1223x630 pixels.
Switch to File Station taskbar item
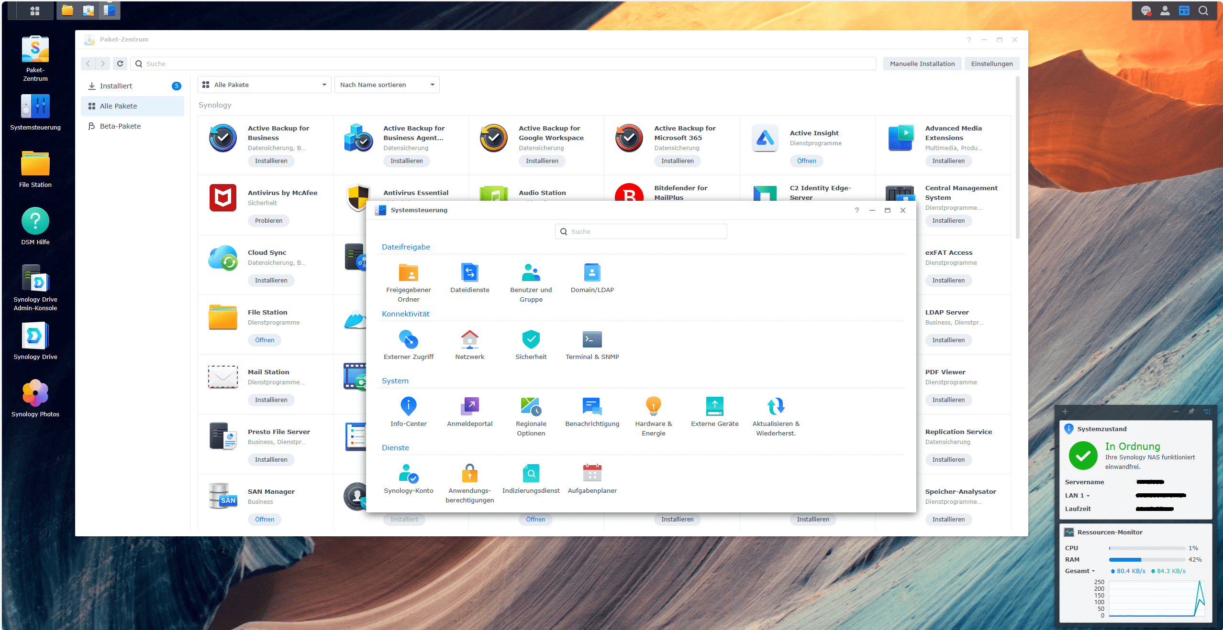pos(67,10)
